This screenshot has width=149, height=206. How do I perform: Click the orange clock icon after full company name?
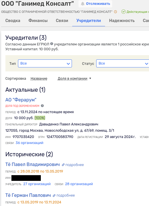point(115,12)
